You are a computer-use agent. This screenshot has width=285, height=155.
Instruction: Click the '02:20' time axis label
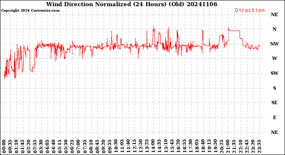pyautogui.click(x=29, y=146)
